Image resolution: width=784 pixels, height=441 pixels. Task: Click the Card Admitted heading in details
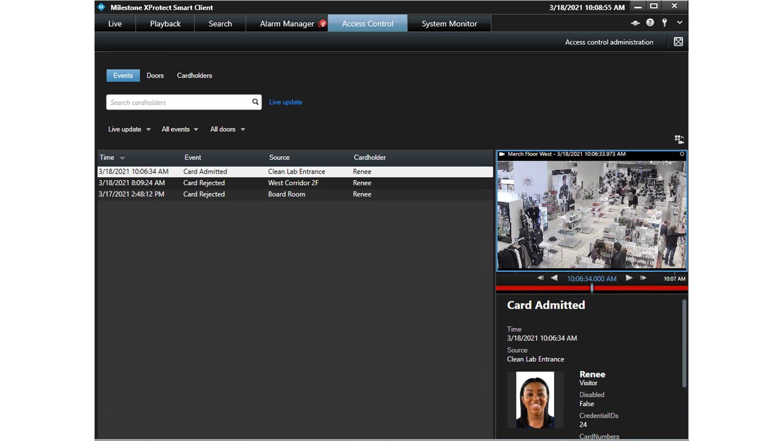click(546, 305)
